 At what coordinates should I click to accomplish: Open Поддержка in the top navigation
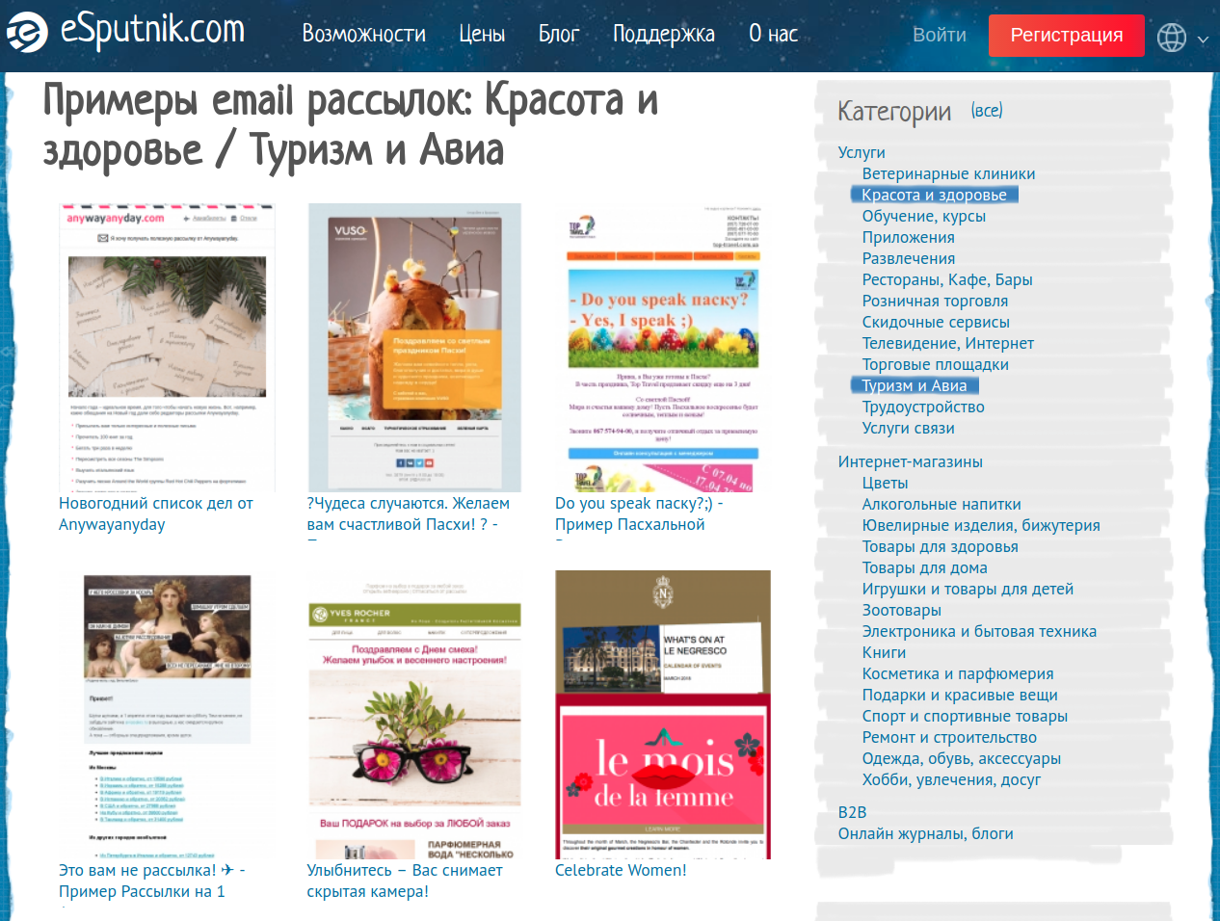663,34
